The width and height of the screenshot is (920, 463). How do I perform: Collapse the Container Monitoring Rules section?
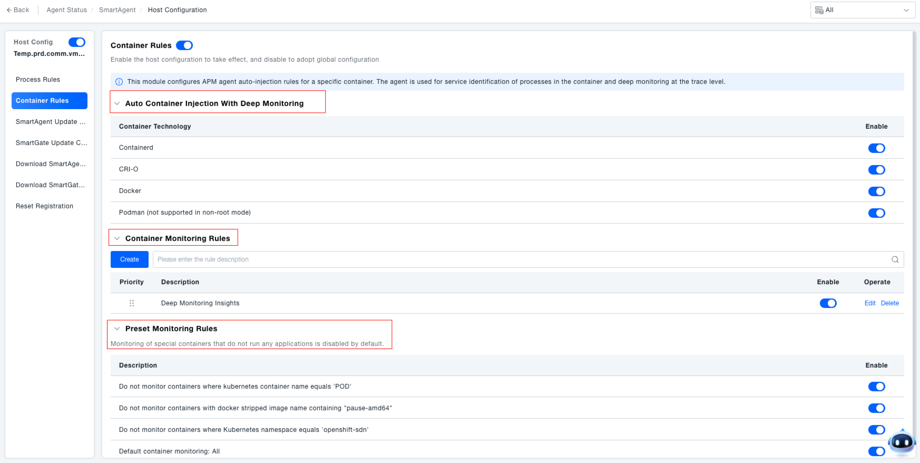pos(117,238)
